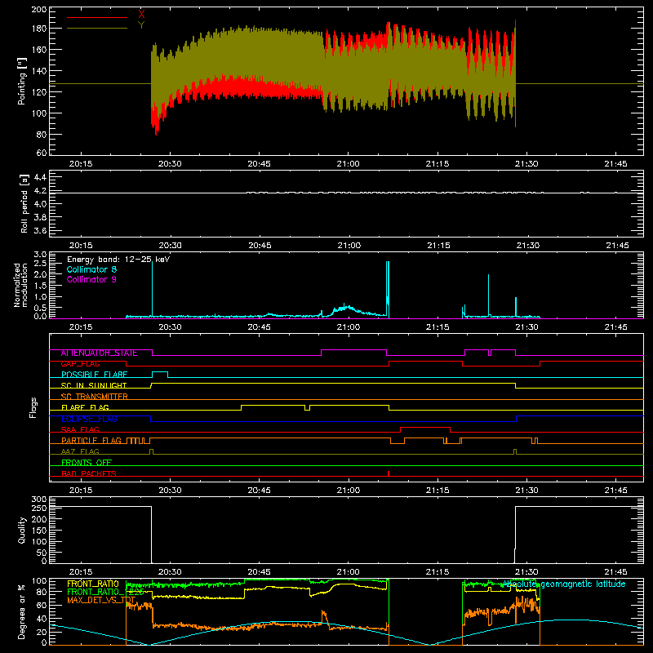
Task: Click the 21:30 time label under Flags plot
Action: 526,491
